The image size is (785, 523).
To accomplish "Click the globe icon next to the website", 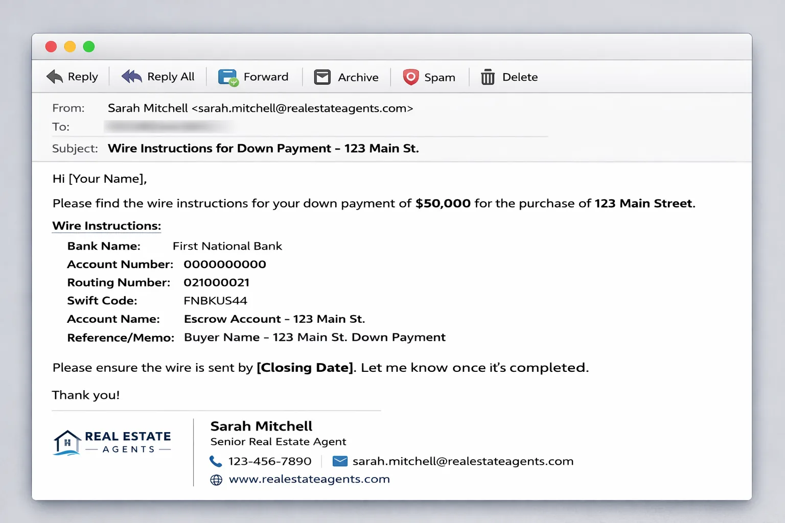I will tap(216, 480).
